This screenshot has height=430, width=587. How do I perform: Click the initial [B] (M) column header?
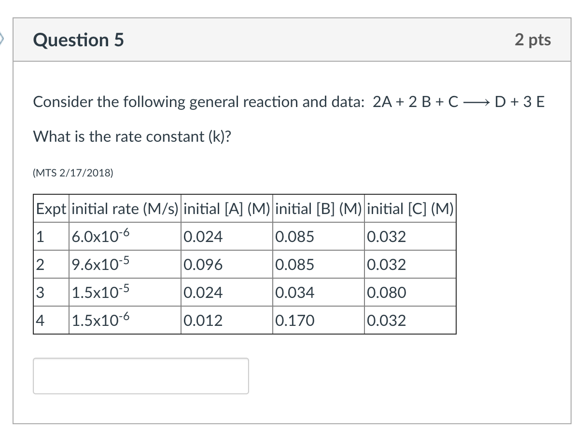pos(318,209)
